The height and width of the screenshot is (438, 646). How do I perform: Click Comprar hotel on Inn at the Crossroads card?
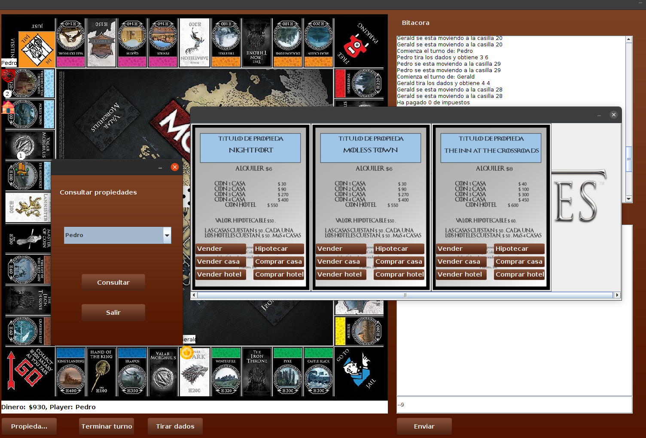click(519, 274)
